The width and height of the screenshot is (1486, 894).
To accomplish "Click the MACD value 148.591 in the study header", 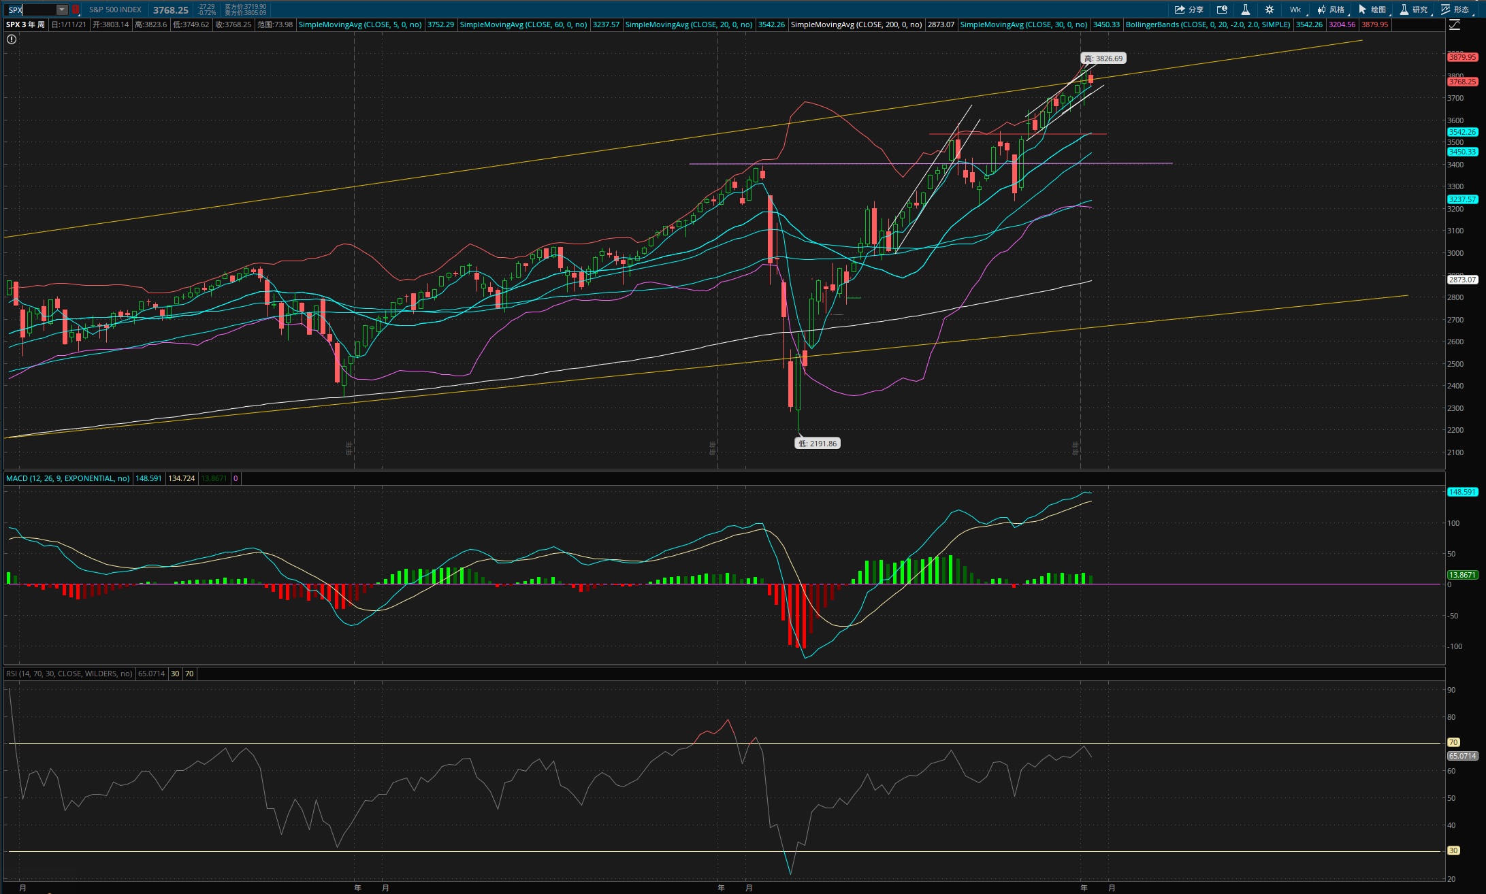I will (x=148, y=478).
